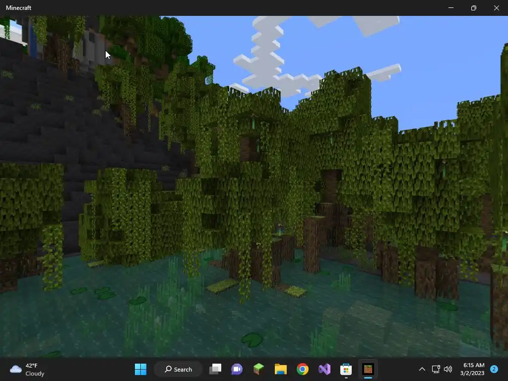Click the Minecraft window title text
Viewport: 508px width, 381px height.
(18, 8)
